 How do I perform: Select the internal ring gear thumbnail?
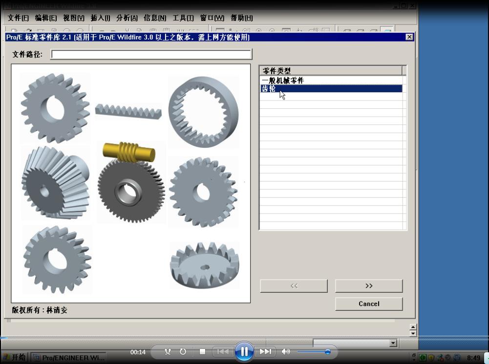click(x=204, y=112)
